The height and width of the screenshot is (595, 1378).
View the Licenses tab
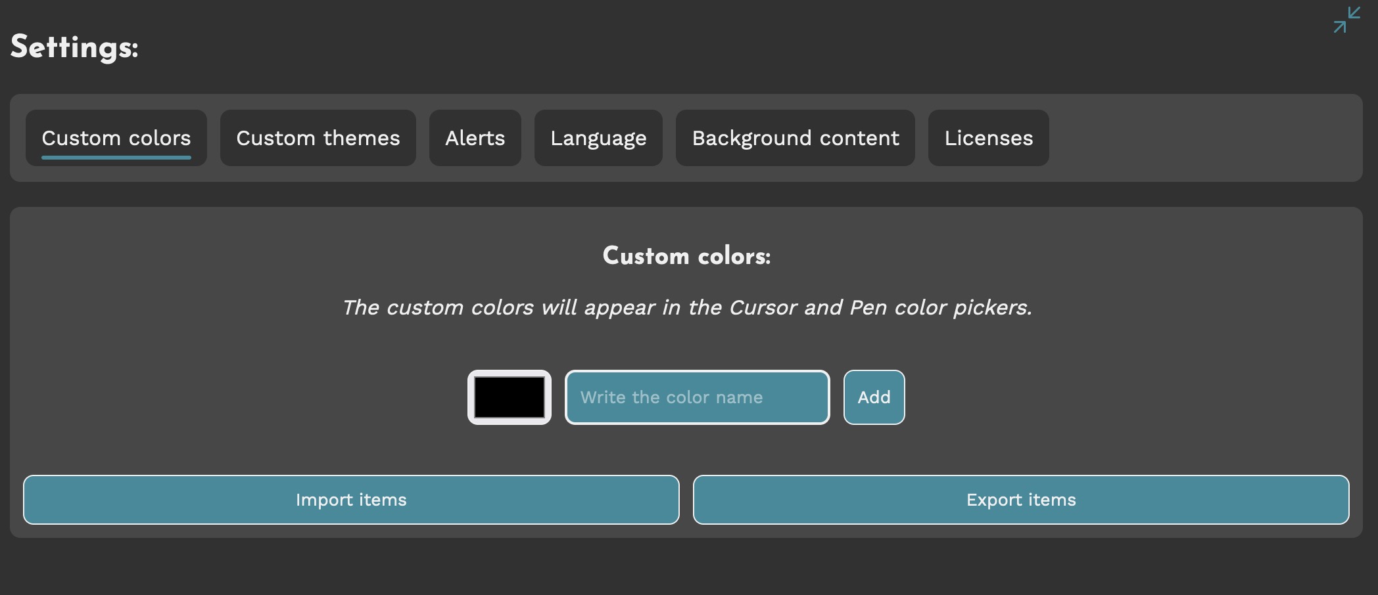click(989, 138)
